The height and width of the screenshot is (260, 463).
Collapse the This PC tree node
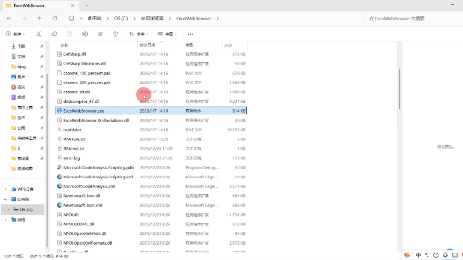click(6, 199)
